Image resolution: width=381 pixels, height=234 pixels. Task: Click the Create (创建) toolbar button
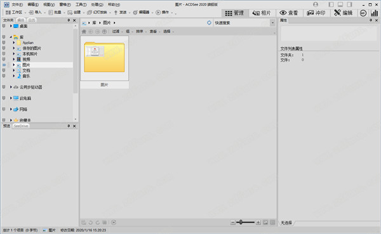pos(76,13)
